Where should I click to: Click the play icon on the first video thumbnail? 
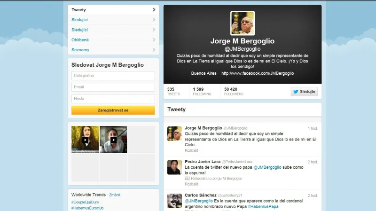85,140
